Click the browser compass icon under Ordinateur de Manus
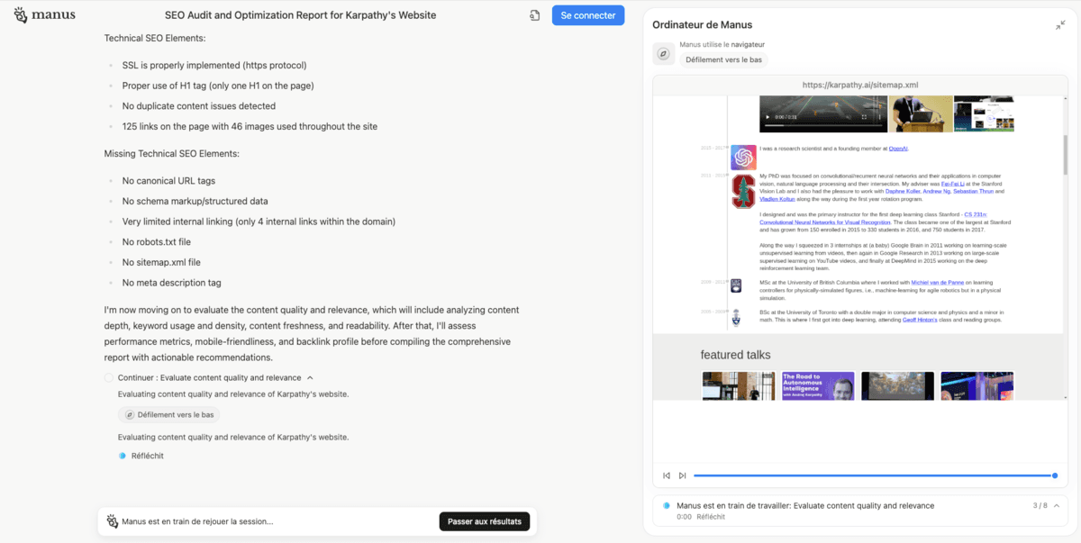 [663, 54]
